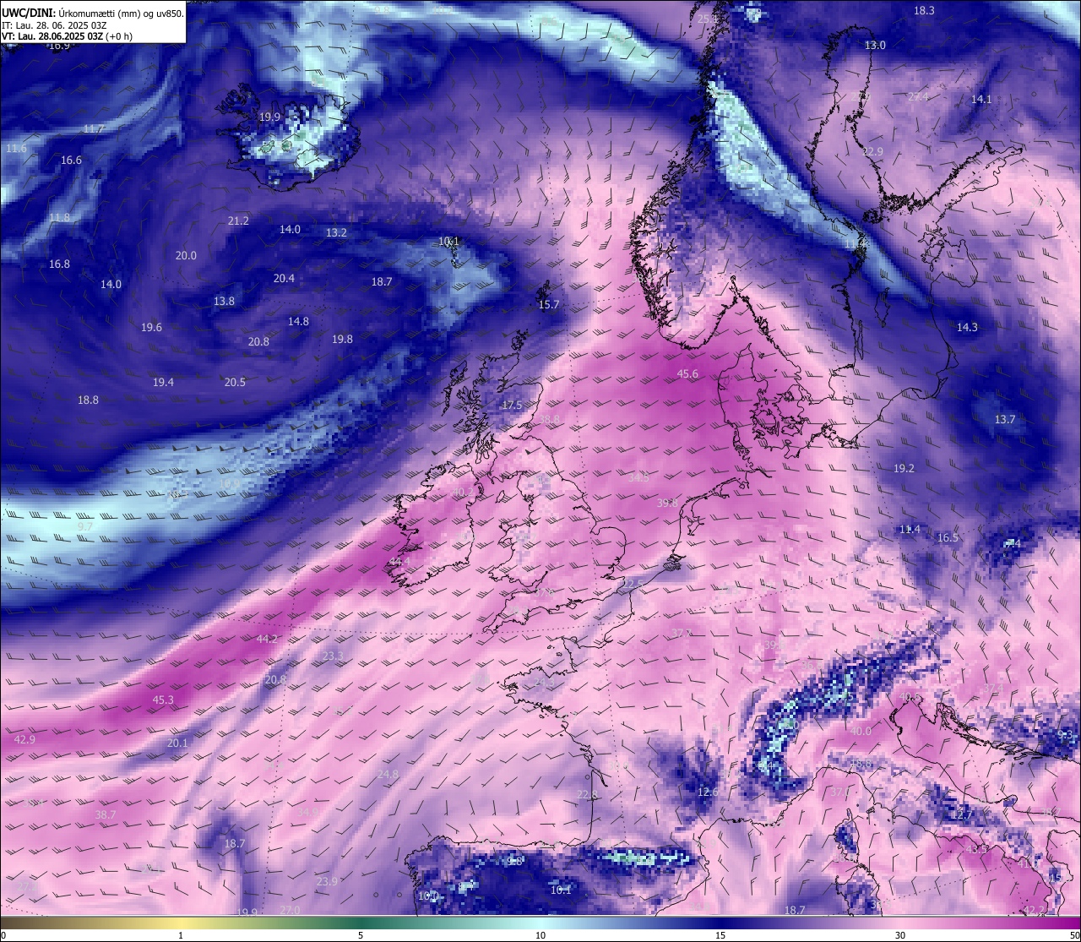This screenshot has height=942, width=1081.
Task: Click the 42.9 value on the map
Action: point(25,739)
